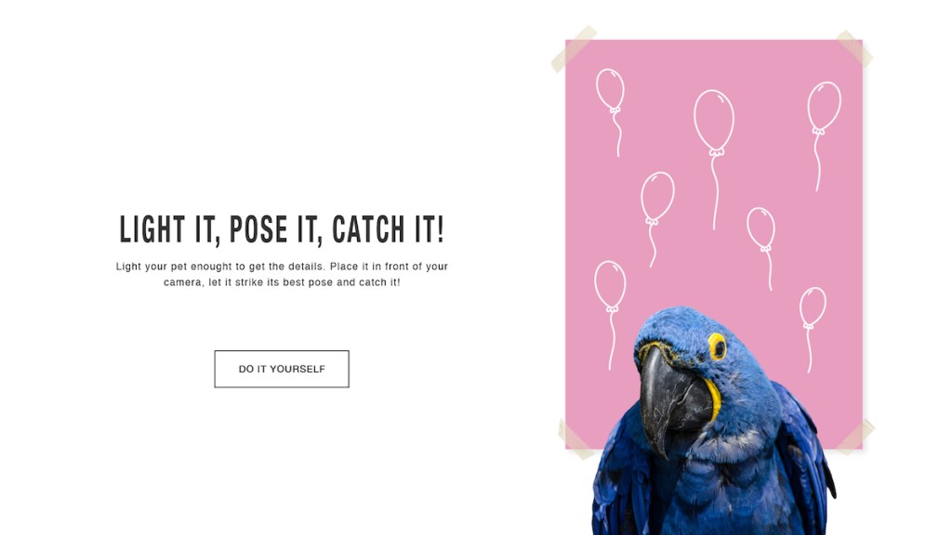Click the small balloon right of the largest balloon's string

(x=760, y=228)
